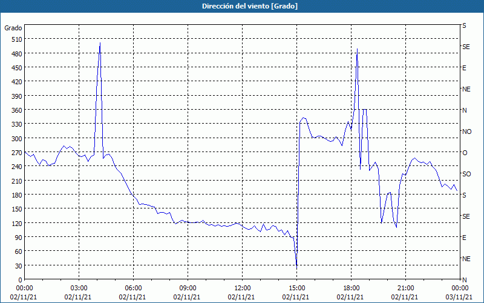Image resolution: width=484 pixels, height=303 pixels.
Task: Click the 'Grado' axis unit label
Action: (x=13, y=28)
